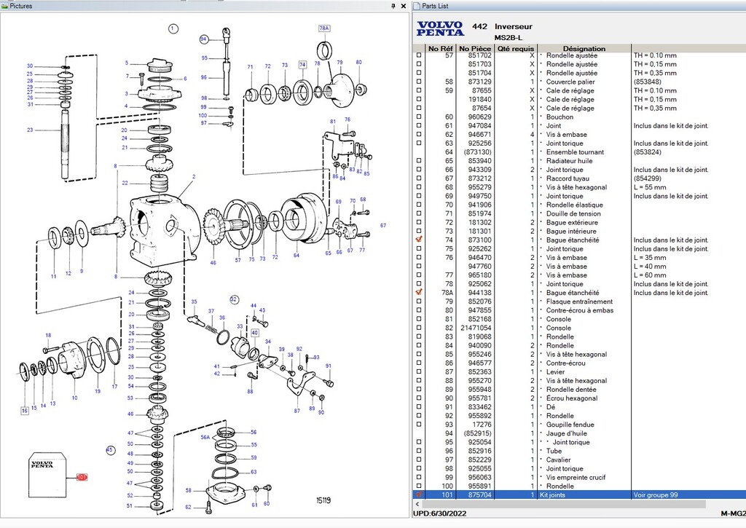746x528 pixels.
Task: Pin the Pictures panel with the pushpin icon
Action: tap(393, 6)
